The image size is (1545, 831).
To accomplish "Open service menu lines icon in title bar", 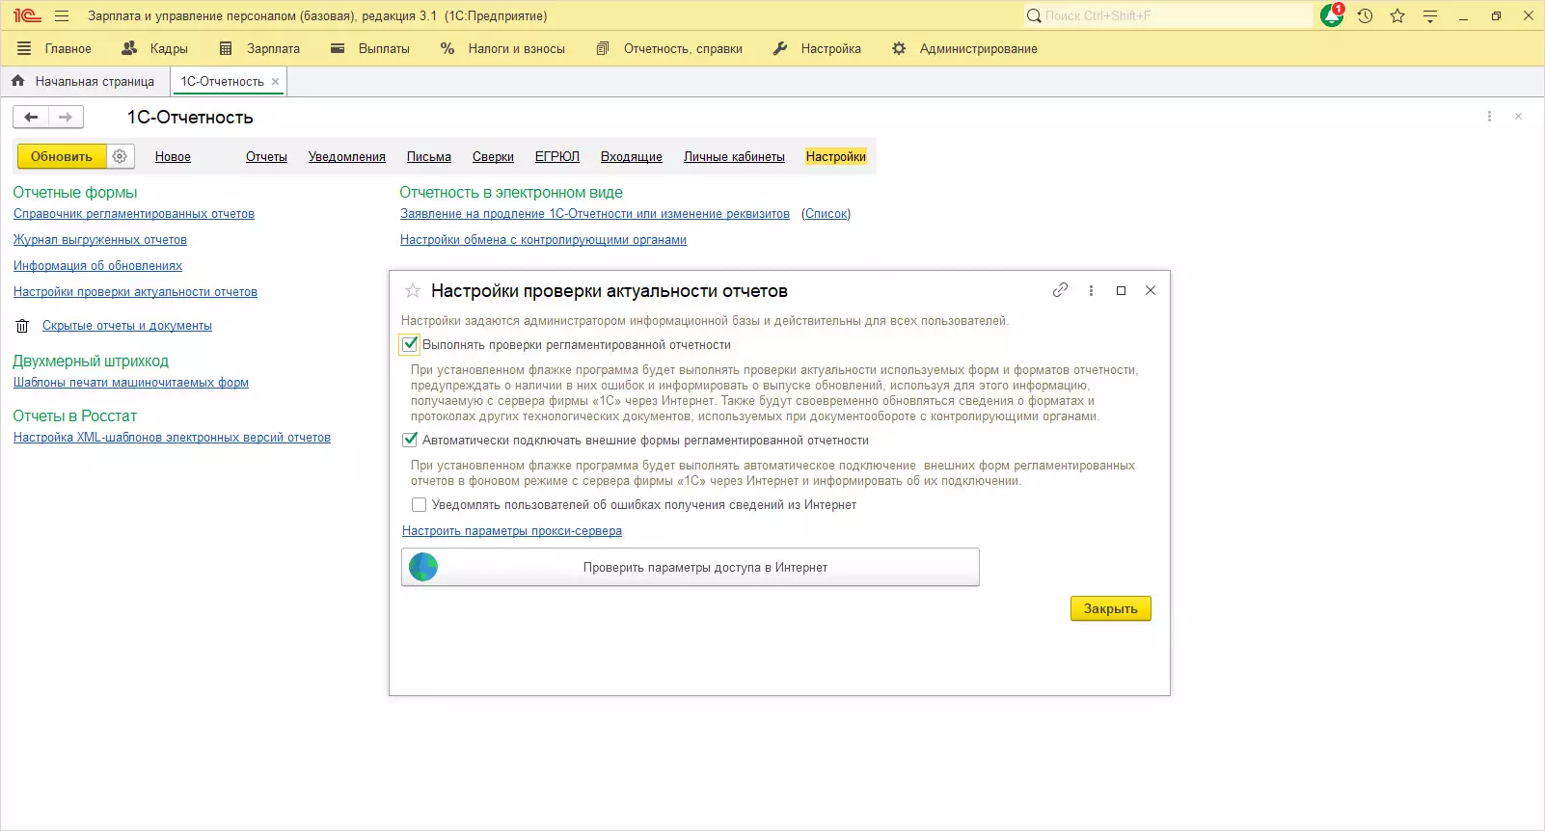I will pyautogui.click(x=1430, y=16).
